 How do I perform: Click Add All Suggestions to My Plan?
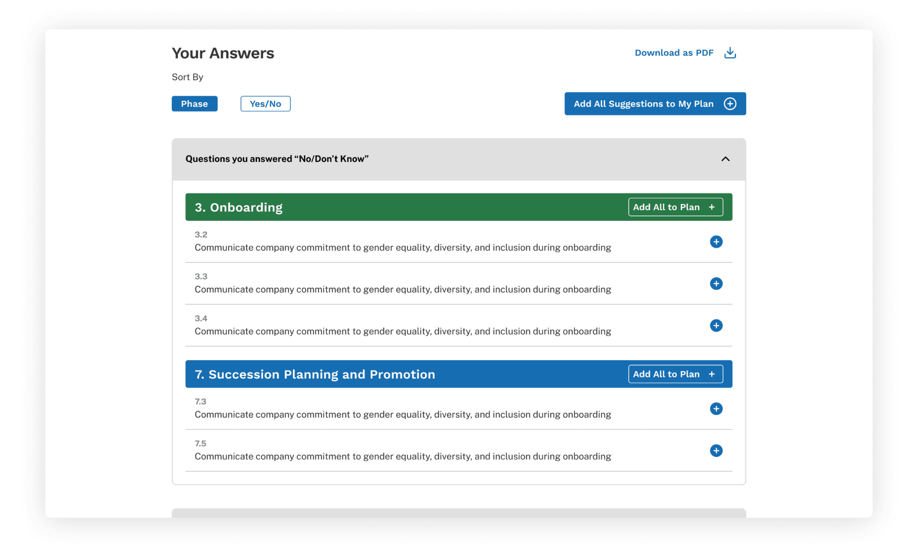(643, 103)
